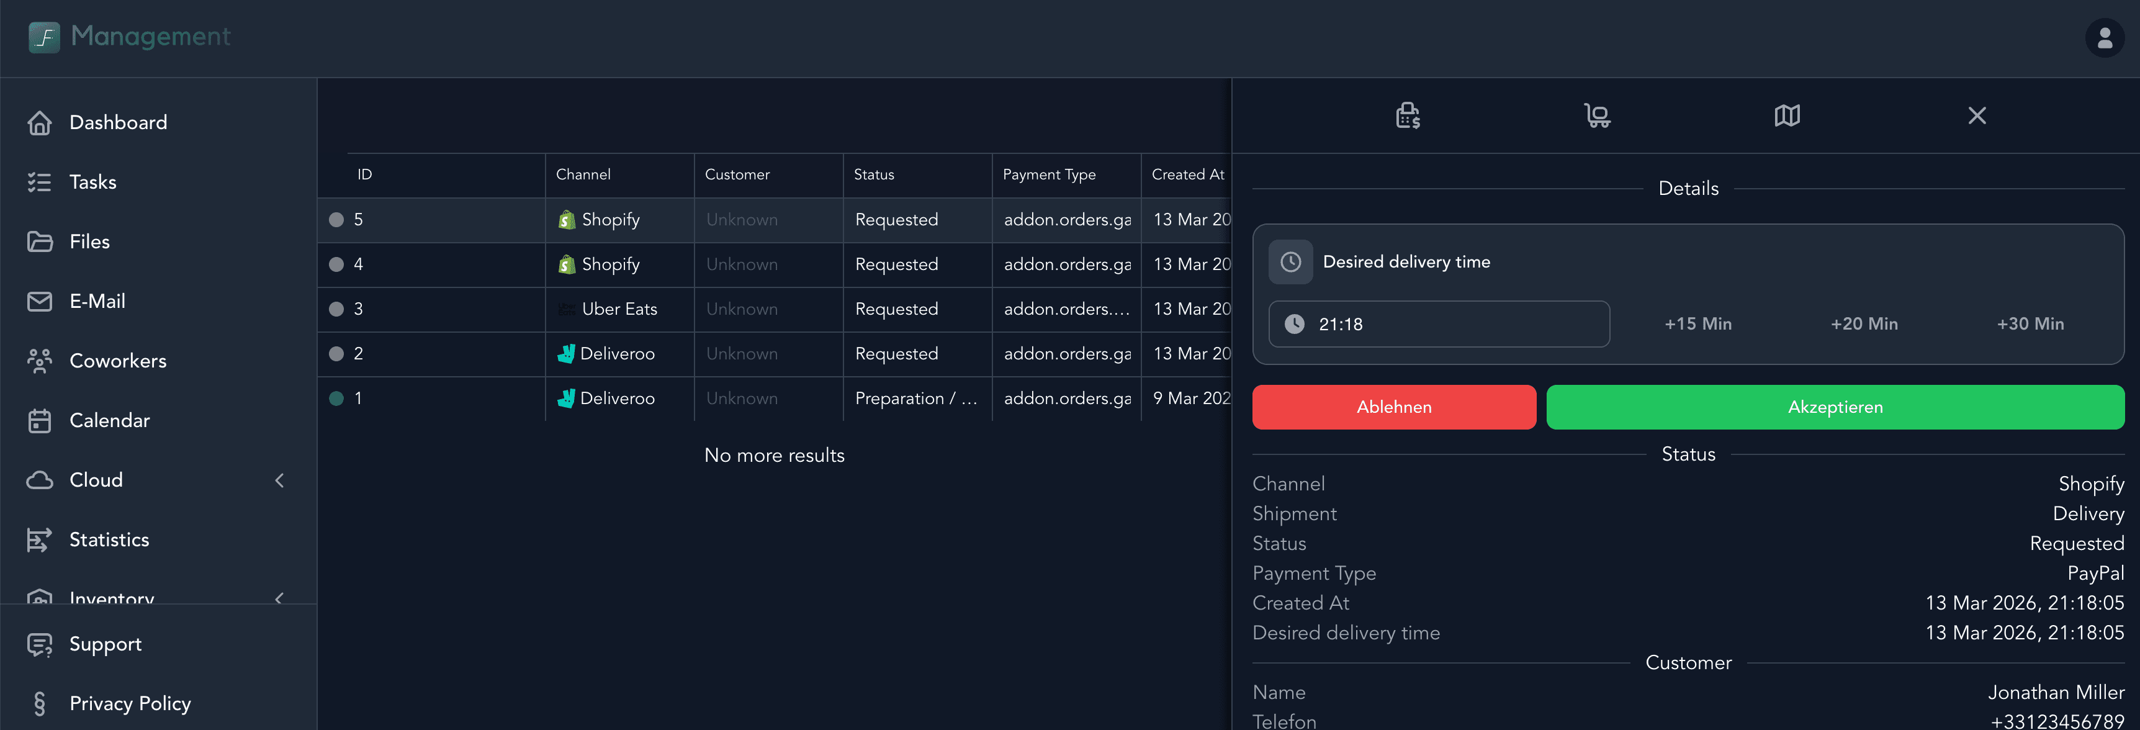Accept the order with Akzeptieren
Image resolution: width=2140 pixels, height=730 pixels.
click(1835, 407)
